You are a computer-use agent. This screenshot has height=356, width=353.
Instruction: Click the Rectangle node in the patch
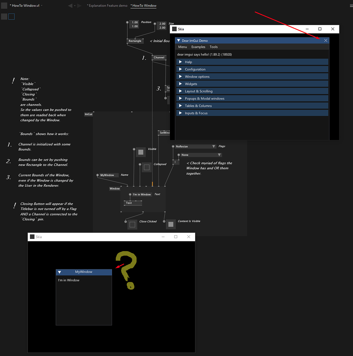pyautogui.click(x=135, y=41)
